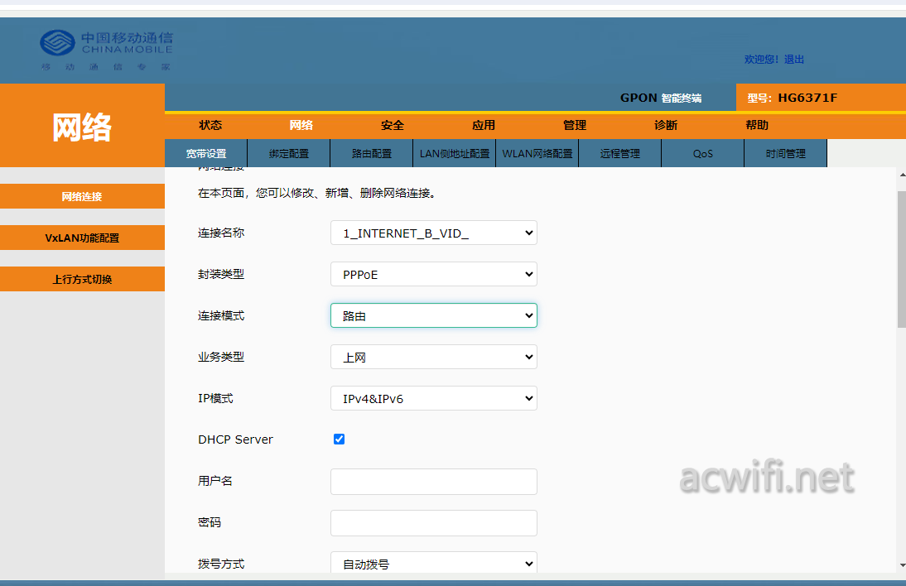906x586 pixels.
Task: Click the page vertical scrollbar thumb
Action: tap(901, 259)
